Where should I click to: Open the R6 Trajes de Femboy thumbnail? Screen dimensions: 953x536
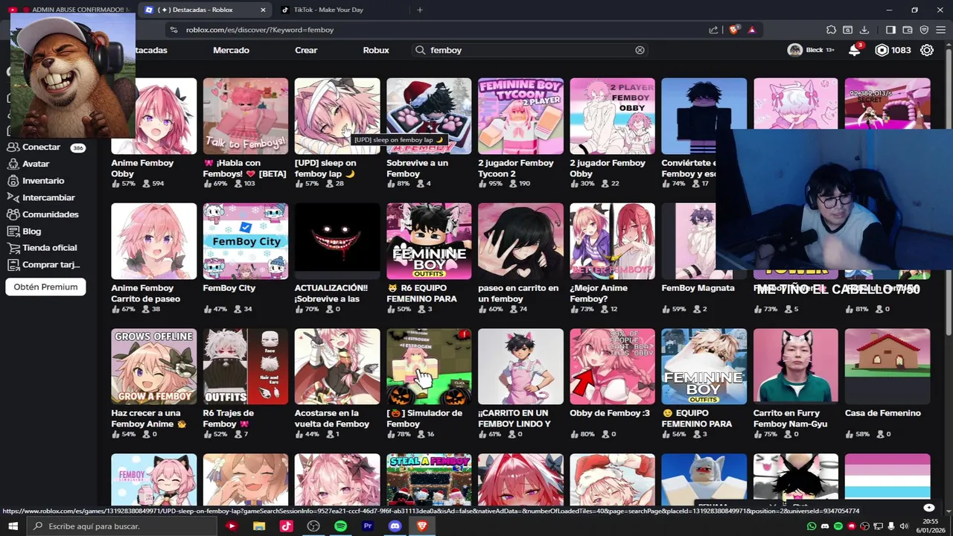coord(246,366)
